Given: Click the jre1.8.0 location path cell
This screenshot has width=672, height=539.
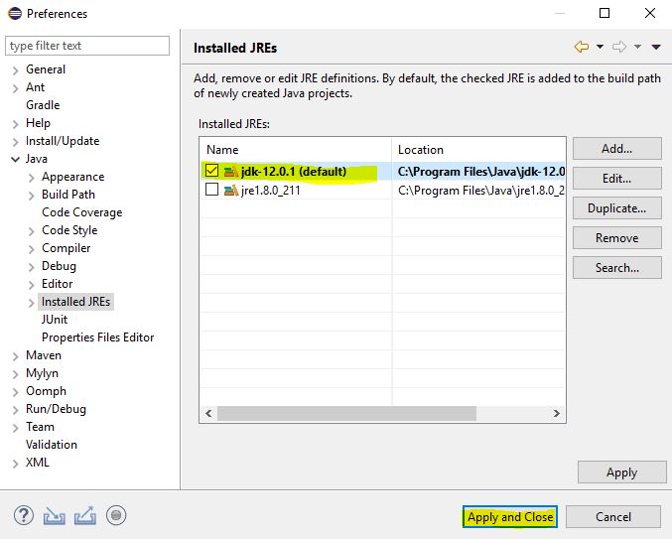Looking at the screenshot, I should pyautogui.click(x=480, y=191).
